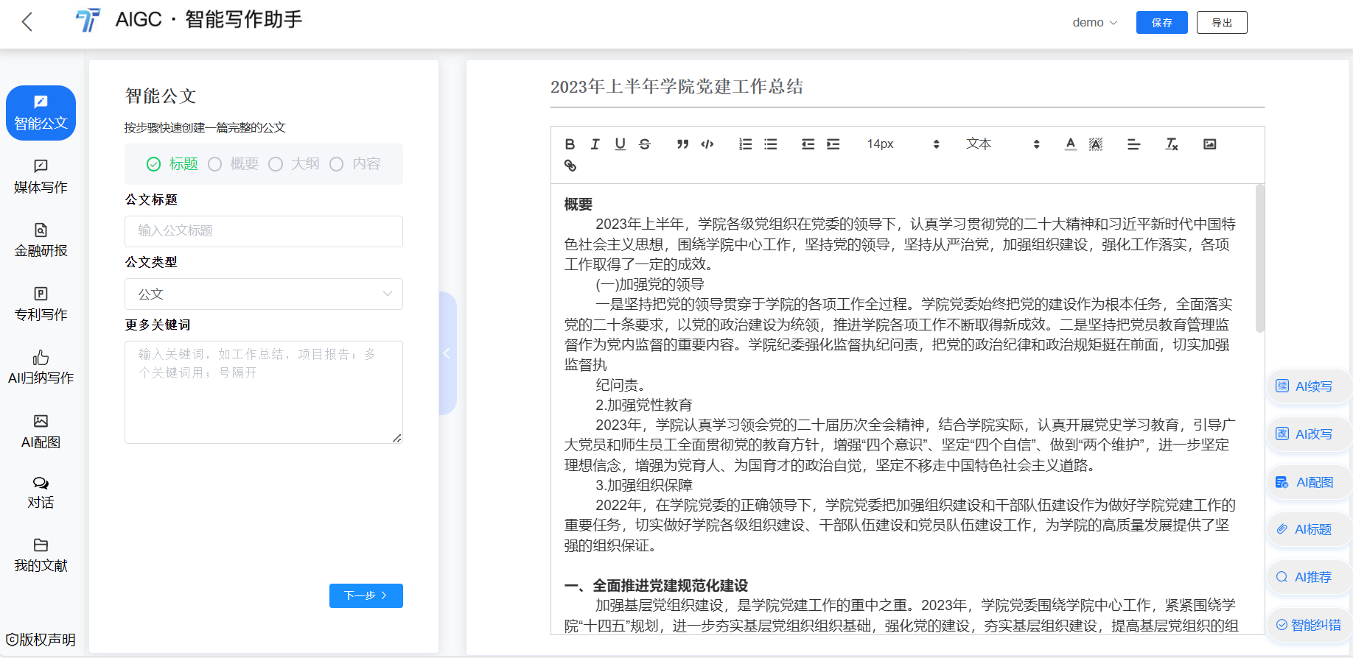Click the 概要 heading in editor
1353x658 pixels.
pos(578,205)
